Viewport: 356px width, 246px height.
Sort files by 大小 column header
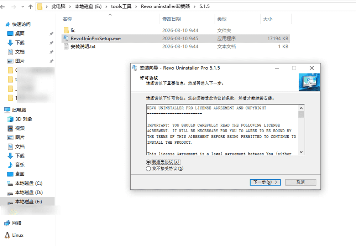tap(267, 19)
